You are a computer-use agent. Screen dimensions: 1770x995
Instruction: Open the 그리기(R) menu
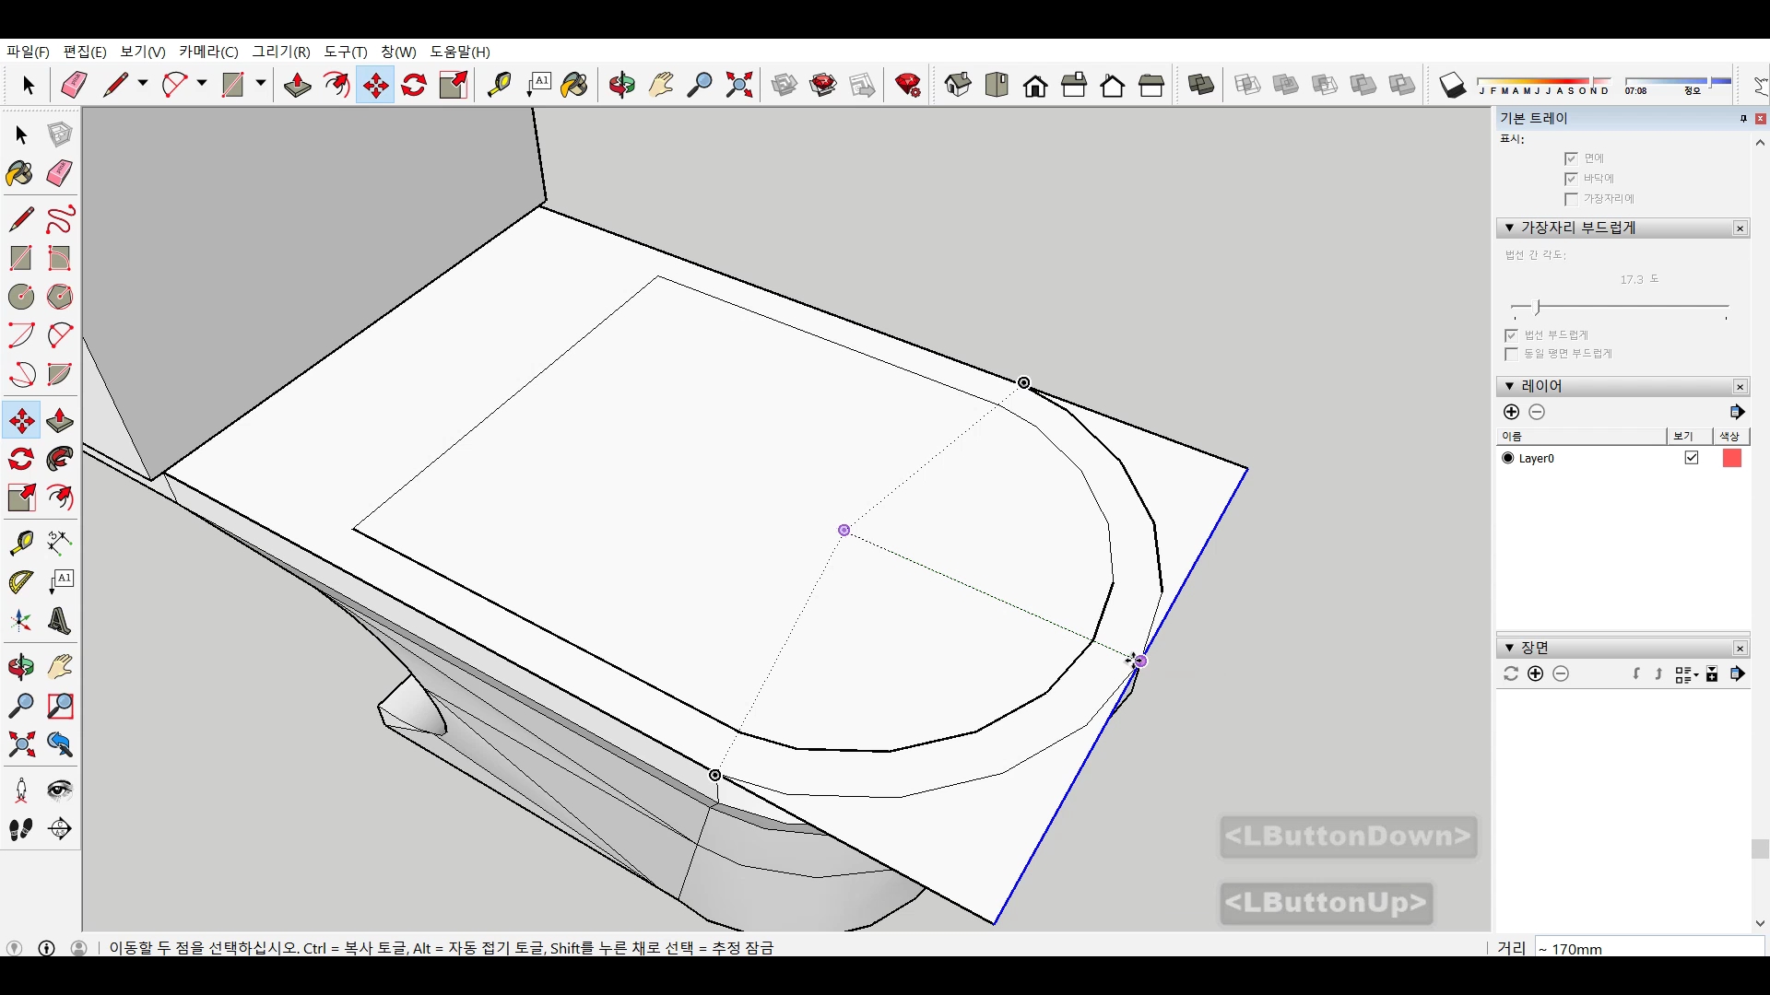(281, 52)
